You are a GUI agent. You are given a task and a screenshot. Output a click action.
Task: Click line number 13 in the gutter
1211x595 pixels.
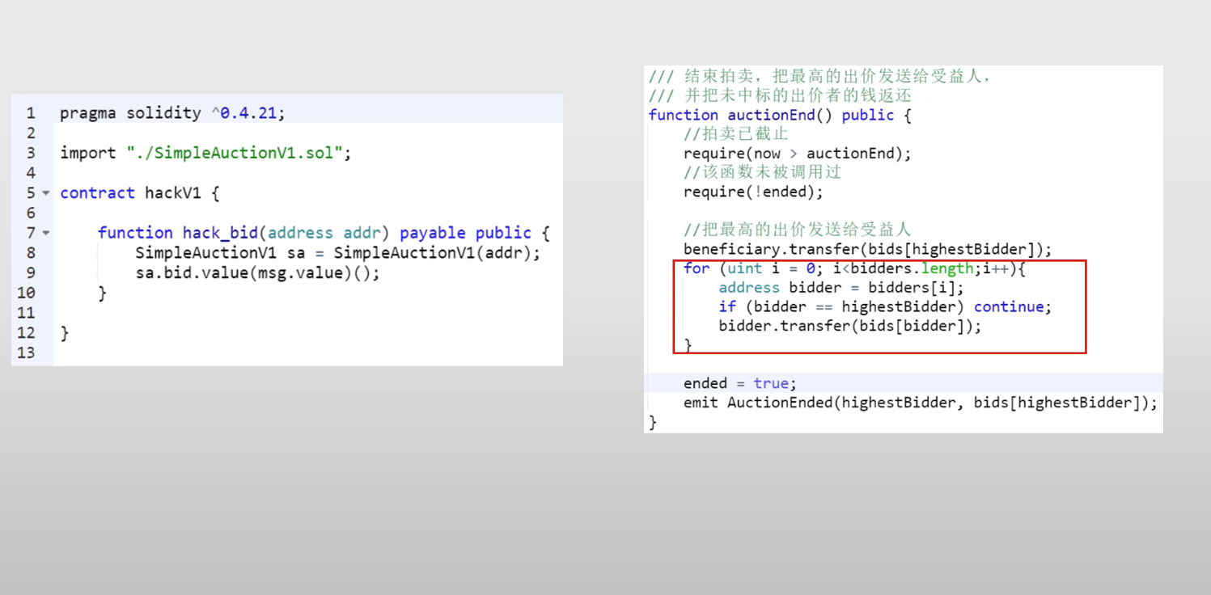coord(27,352)
